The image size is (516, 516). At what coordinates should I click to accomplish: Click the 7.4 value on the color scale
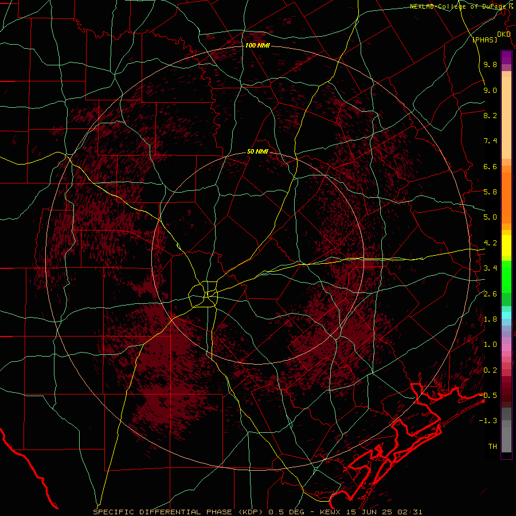490,141
